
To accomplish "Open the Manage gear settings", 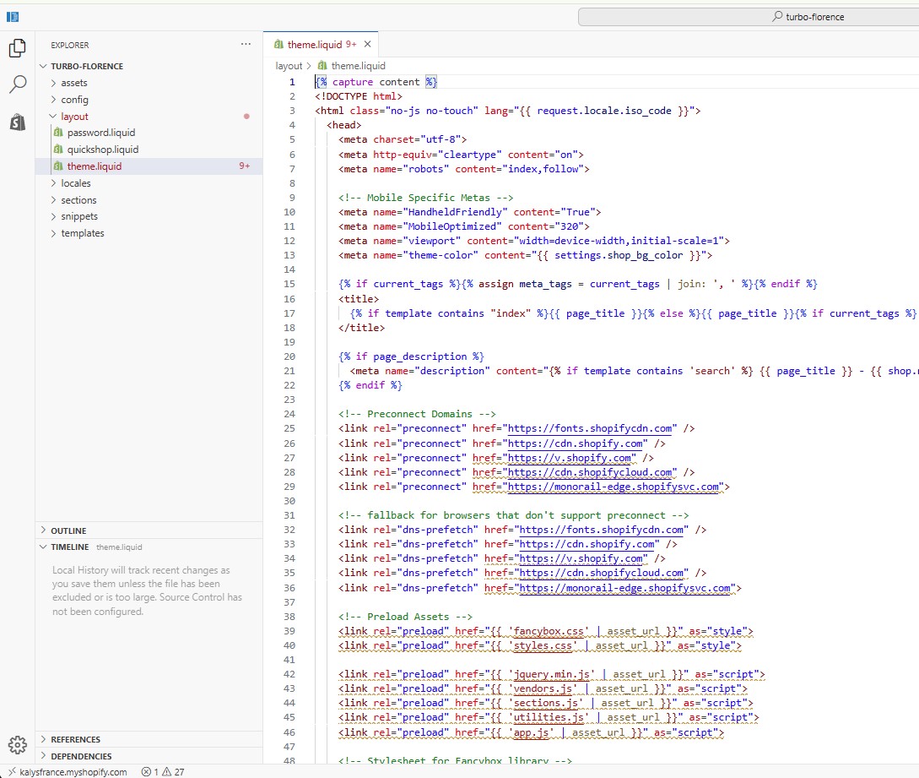I will pos(18,745).
